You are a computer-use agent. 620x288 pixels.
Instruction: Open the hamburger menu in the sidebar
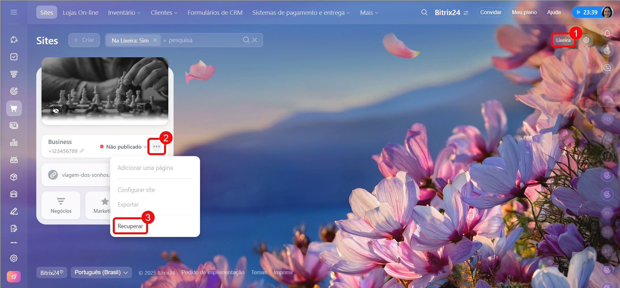pos(14,12)
